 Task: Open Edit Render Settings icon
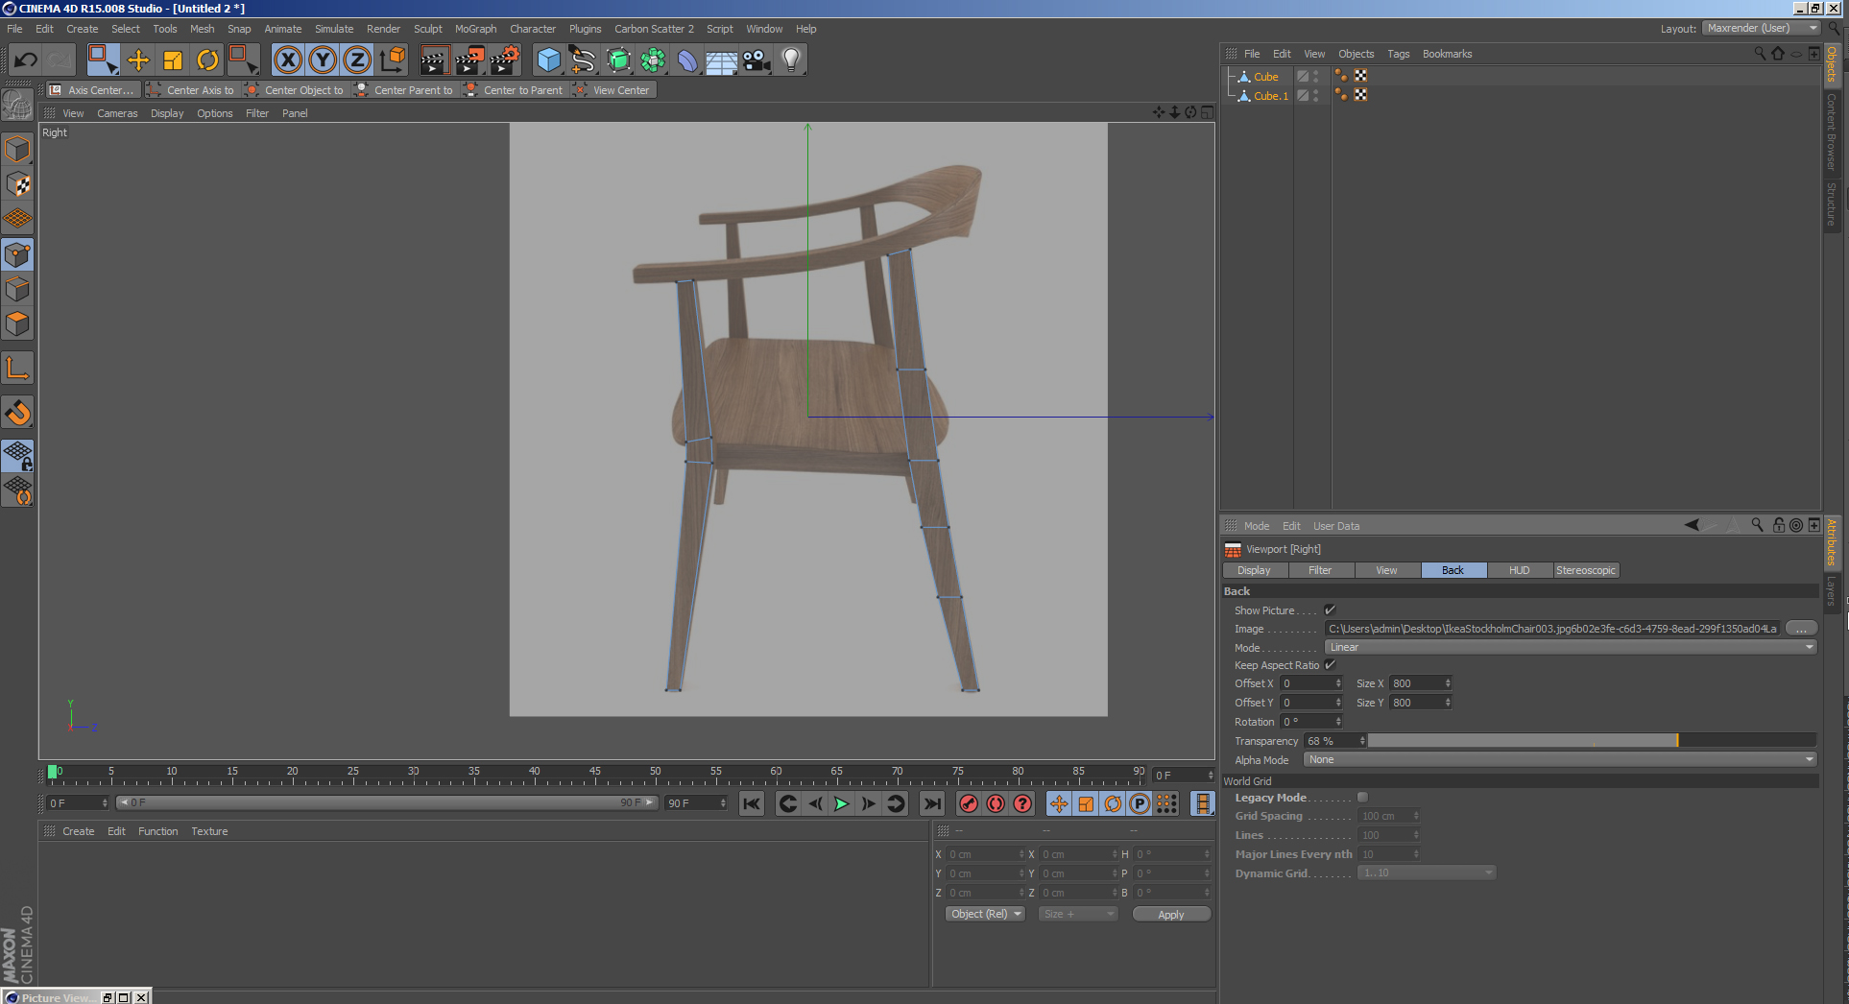point(505,60)
